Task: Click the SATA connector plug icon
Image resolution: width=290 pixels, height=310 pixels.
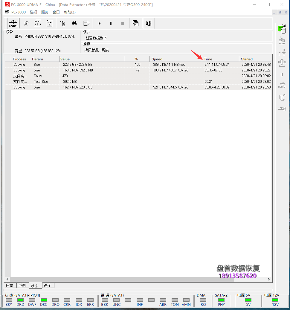Action: (x=282, y=109)
